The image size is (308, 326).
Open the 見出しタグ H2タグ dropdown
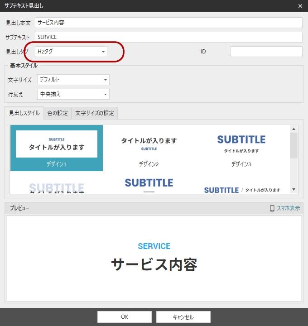point(71,52)
